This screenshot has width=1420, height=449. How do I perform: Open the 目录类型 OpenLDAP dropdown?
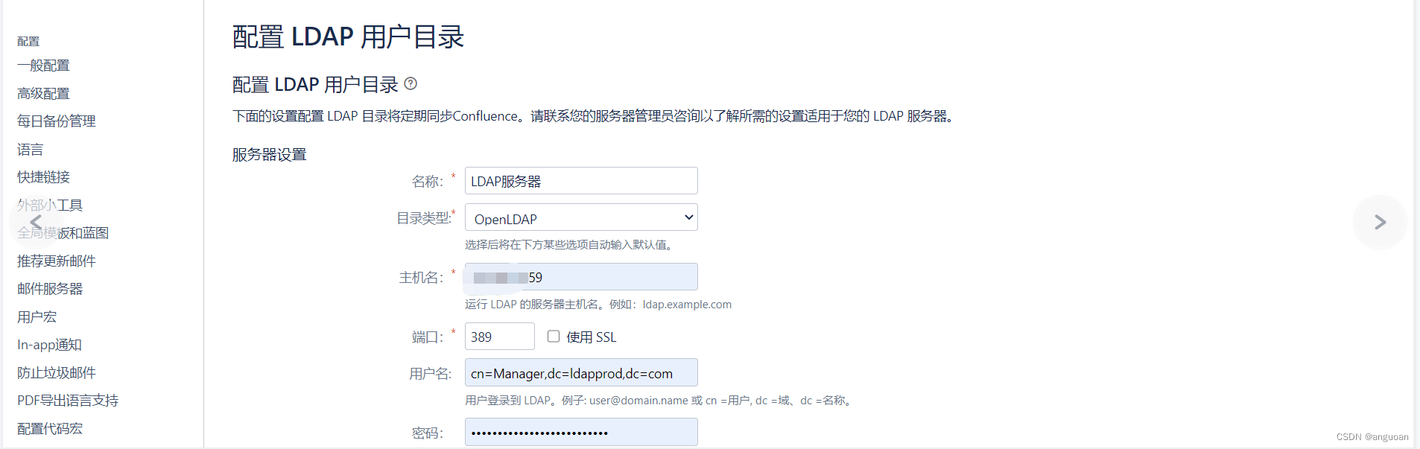(x=581, y=218)
